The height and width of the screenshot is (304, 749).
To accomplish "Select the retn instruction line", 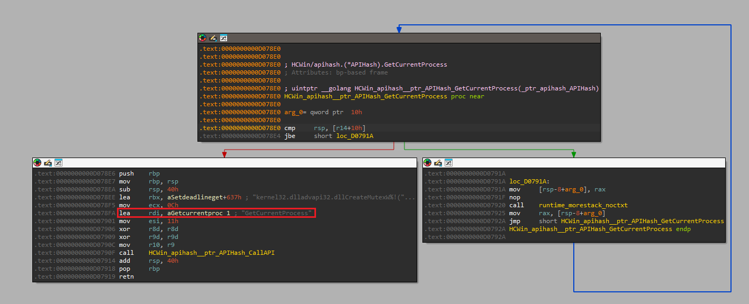I will pos(126,277).
